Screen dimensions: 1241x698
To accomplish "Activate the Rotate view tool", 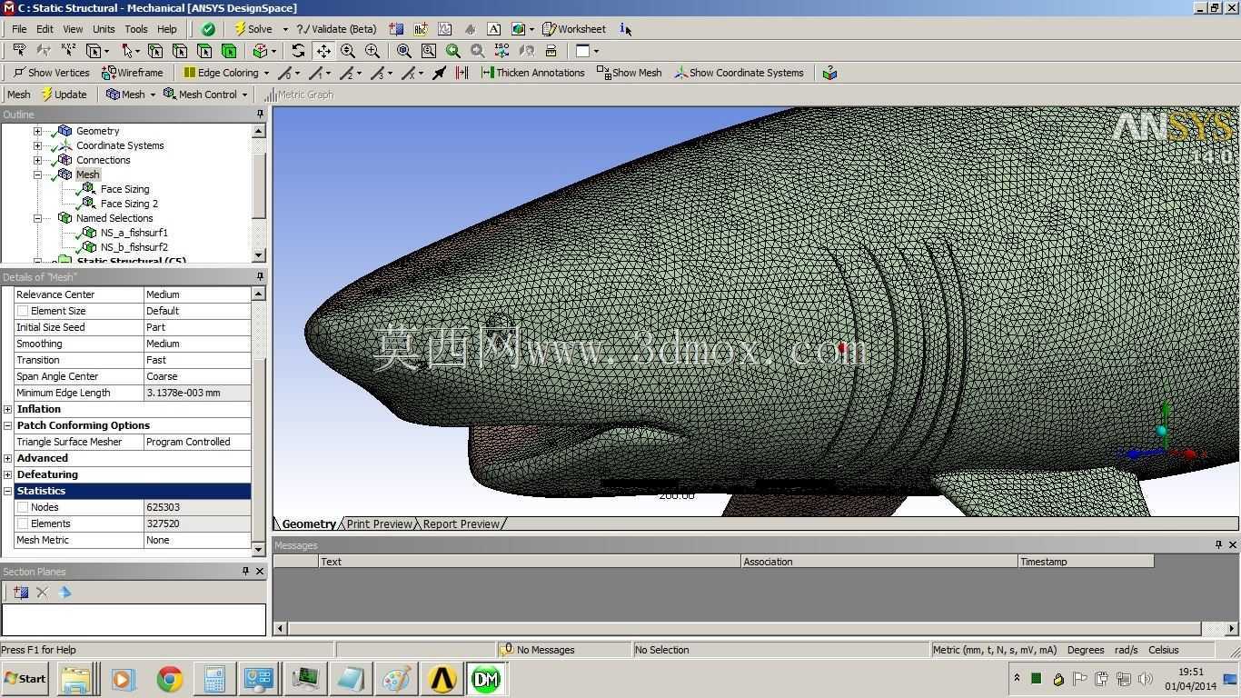I will pos(298,51).
